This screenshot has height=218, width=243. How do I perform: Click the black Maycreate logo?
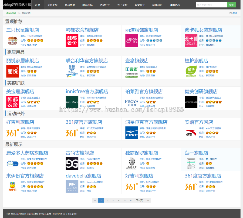click(x=191, y=102)
